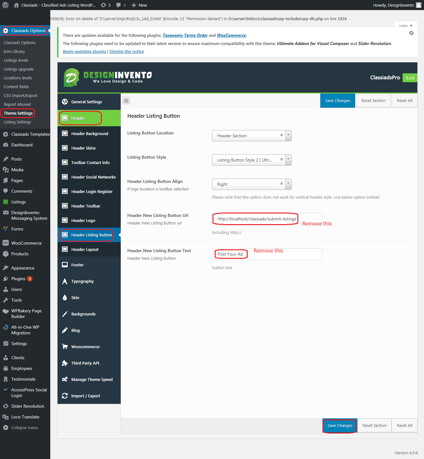This screenshot has height=459, width=424.
Task: Dismiss the plugin update notice with X icon
Action: [x=411, y=33]
